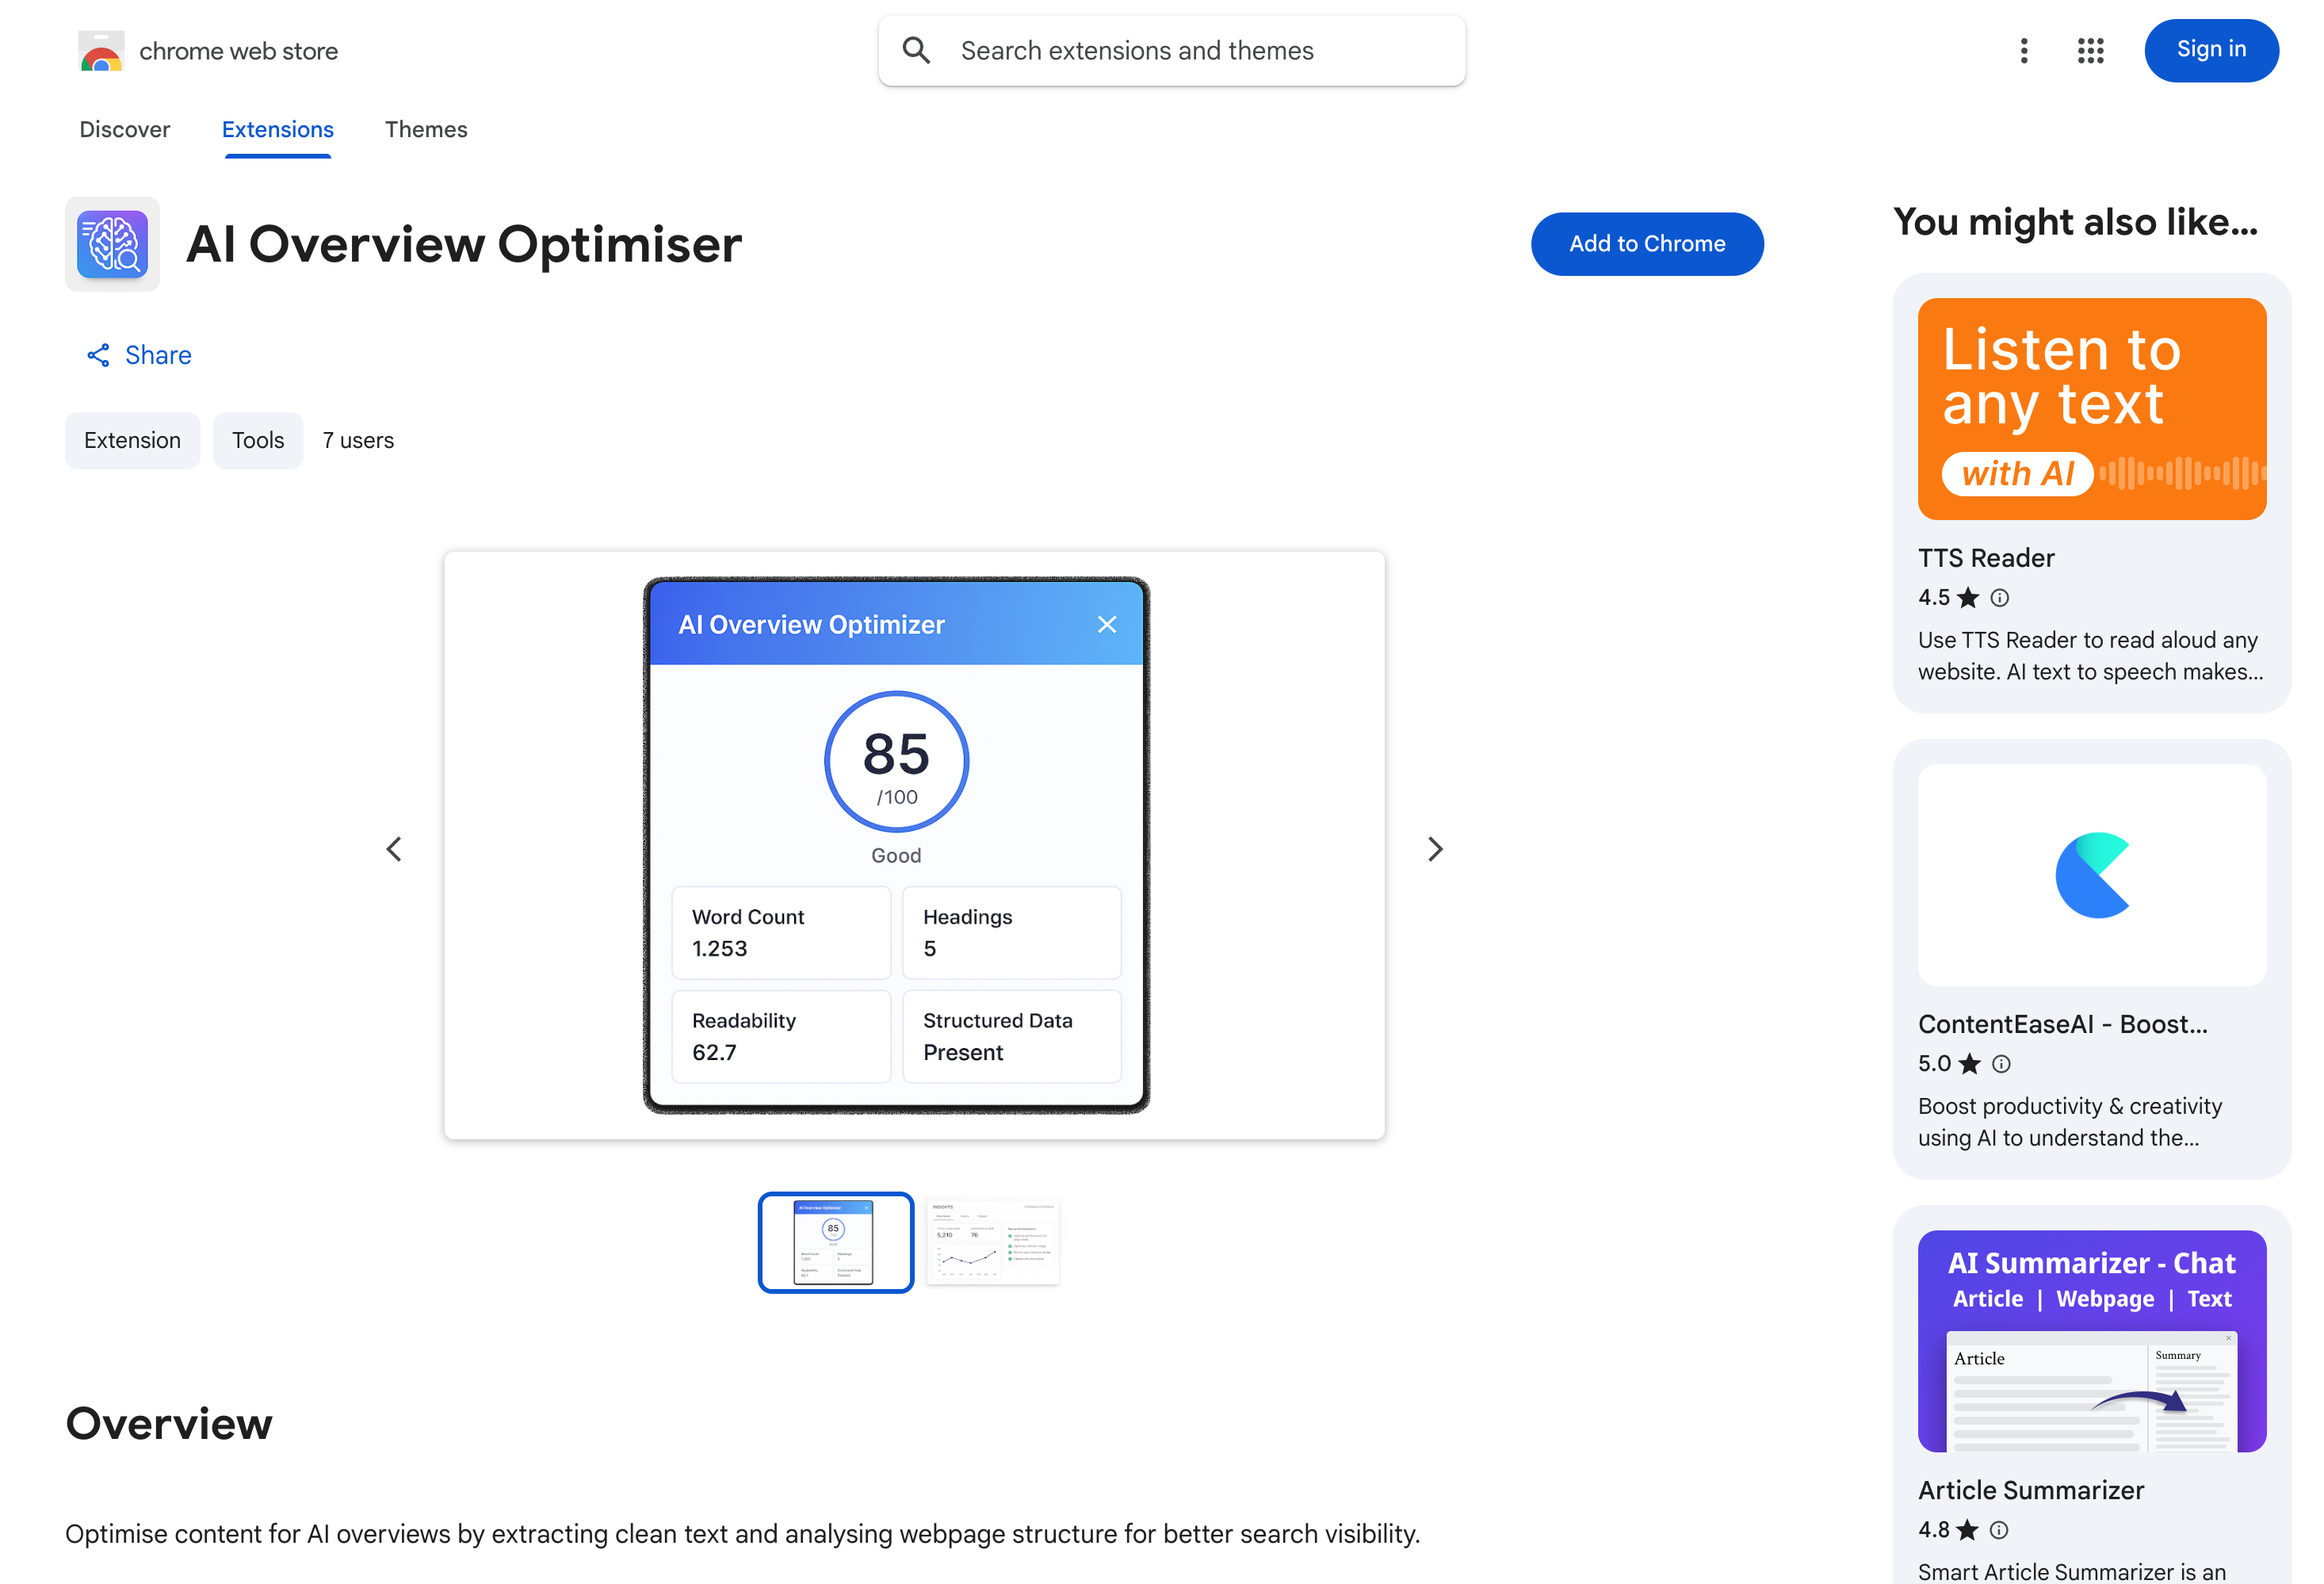This screenshot has width=2324, height=1584.
Task: Show the next screenshot with the right arrow
Action: point(1435,849)
